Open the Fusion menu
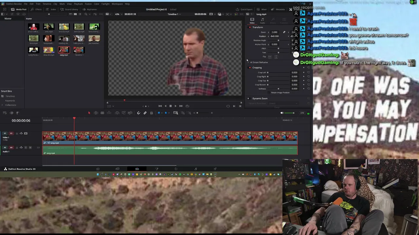 (88, 4)
